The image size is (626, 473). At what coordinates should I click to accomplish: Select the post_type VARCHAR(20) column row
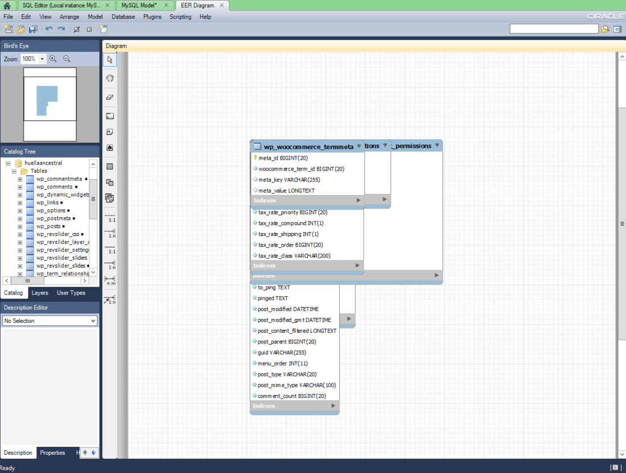click(x=295, y=374)
